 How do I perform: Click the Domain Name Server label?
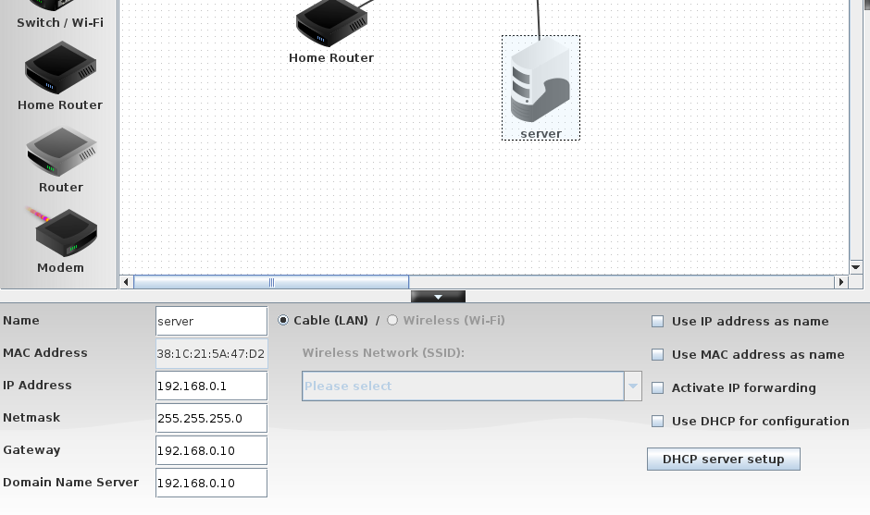click(x=71, y=483)
